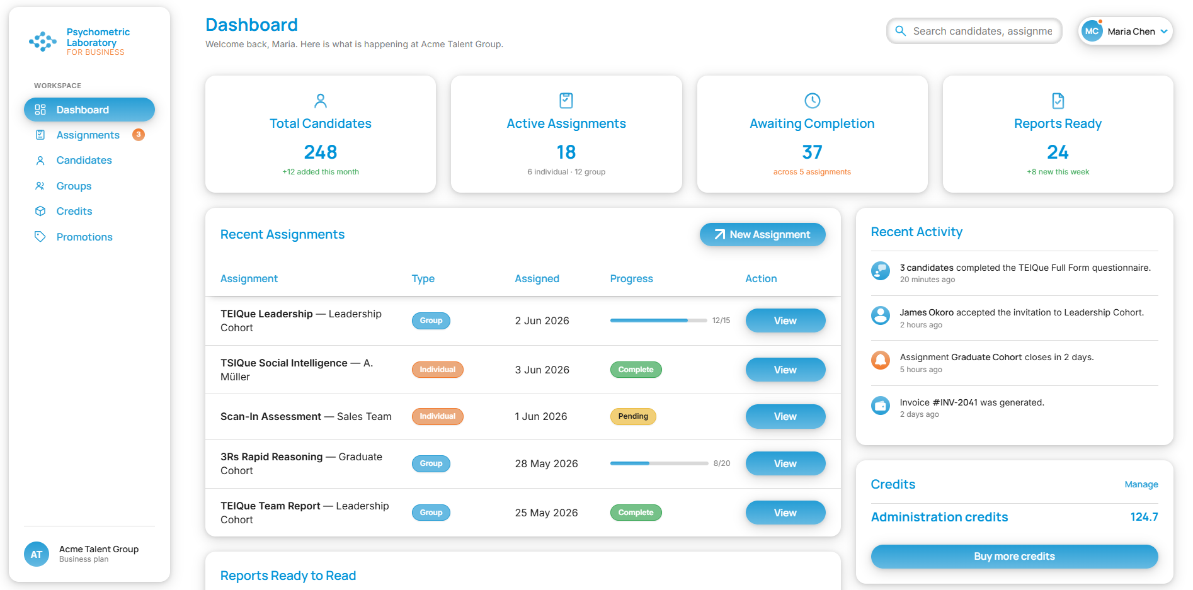Screen dimensions: 1193x590
Task: View the TEIQue Leadership assignment
Action: [785, 321]
